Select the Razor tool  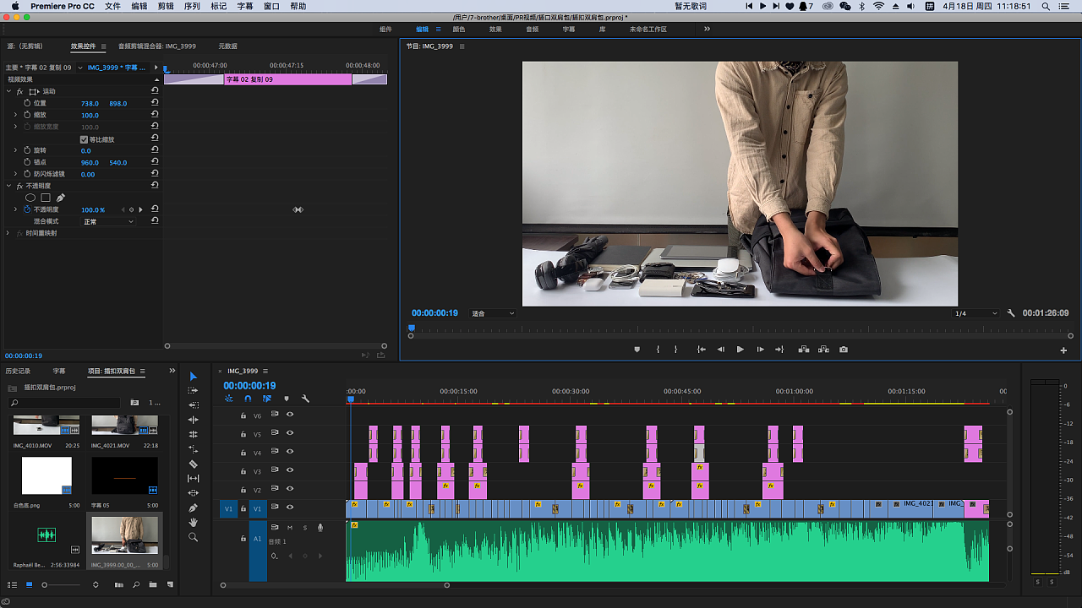click(193, 464)
